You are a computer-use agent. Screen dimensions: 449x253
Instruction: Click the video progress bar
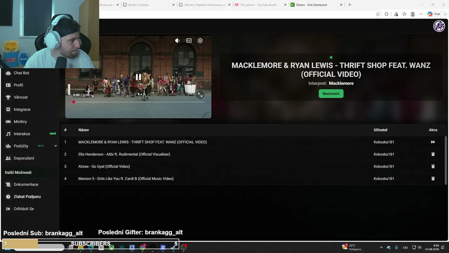tap(138, 102)
